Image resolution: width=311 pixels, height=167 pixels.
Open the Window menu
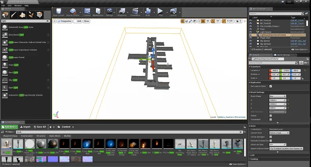(x=18, y=5)
